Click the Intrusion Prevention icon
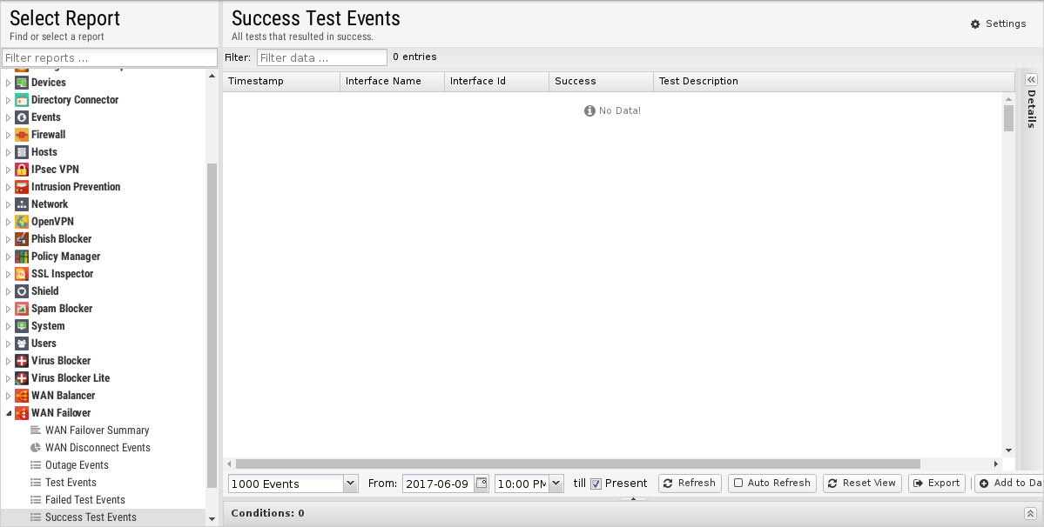 coord(21,187)
